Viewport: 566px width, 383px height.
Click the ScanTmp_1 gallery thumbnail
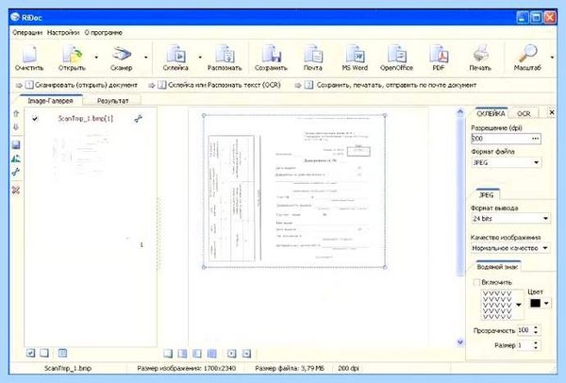tap(80, 157)
